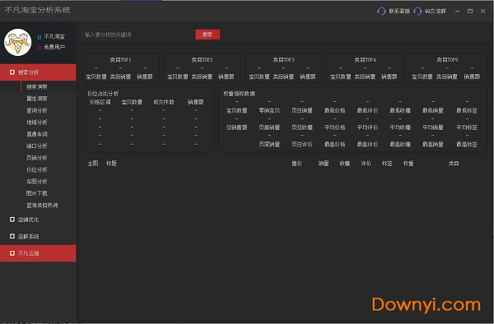Click the 标题 results column header
This screenshot has width=494, height=324.
(x=111, y=164)
